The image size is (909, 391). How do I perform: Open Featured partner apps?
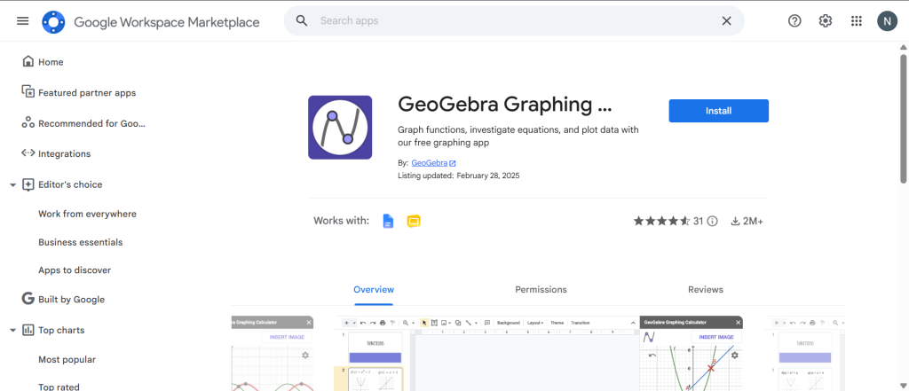pos(87,93)
